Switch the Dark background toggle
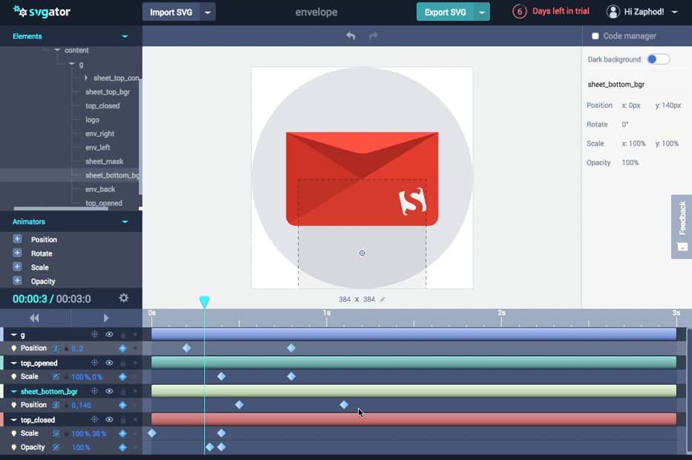692x460 pixels. [x=658, y=59]
